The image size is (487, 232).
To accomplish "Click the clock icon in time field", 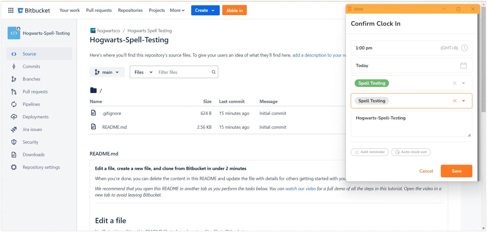I will (x=464, y=48).
